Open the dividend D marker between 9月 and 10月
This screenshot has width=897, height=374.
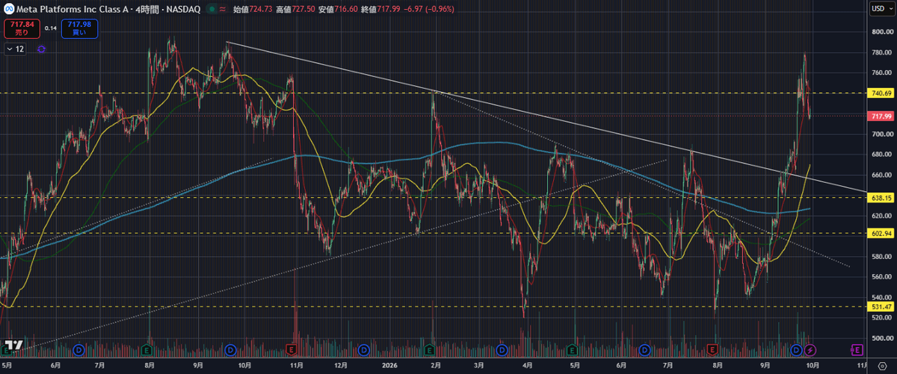(x=231, y=349)
